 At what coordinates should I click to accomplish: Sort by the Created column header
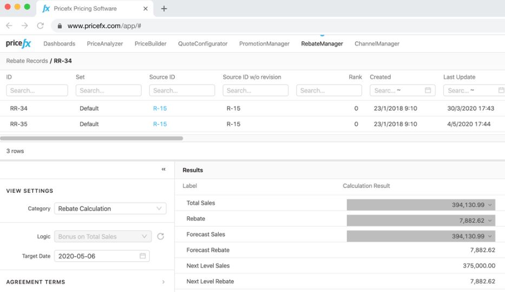pyautogui.click(x=380, y=77)
